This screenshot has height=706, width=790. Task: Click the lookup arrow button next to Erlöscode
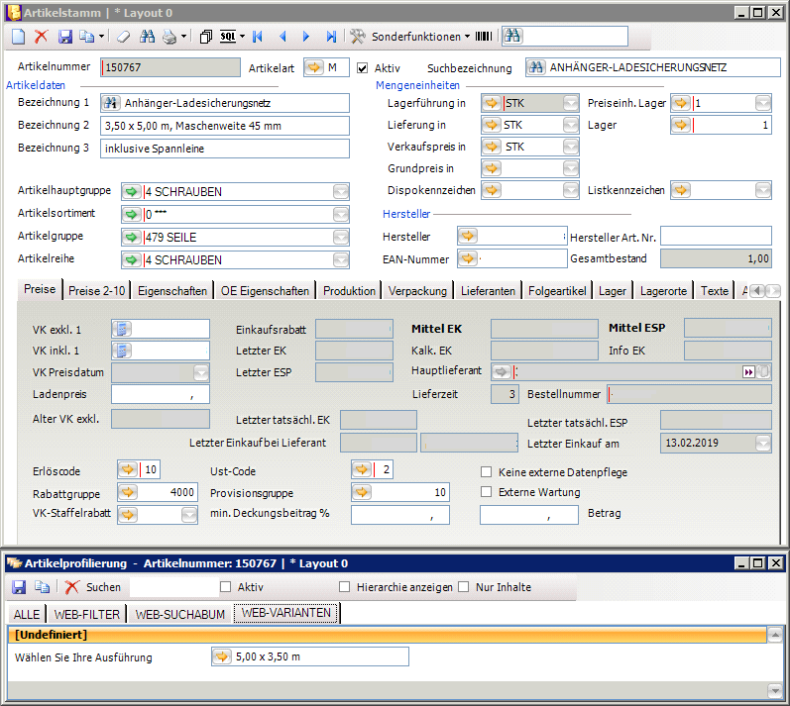(129, 468)
